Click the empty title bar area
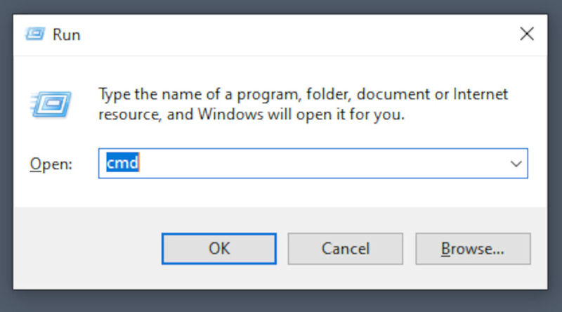The image size is (562, 312). (x=281, y=34)
